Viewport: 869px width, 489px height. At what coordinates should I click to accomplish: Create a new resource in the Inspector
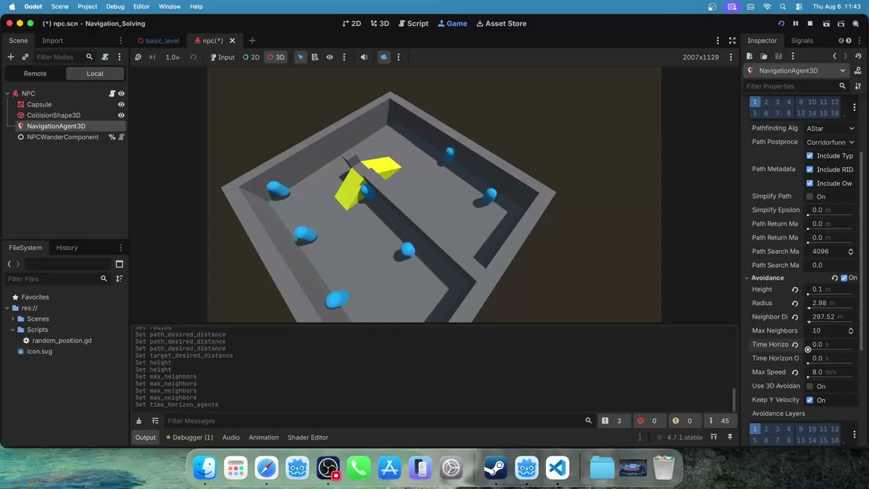(x=750, y=56)
